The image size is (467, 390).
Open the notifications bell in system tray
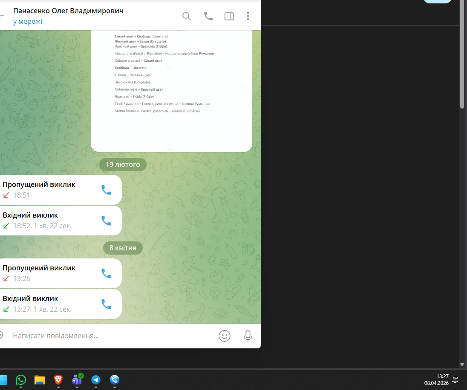(x=455, y=380)
